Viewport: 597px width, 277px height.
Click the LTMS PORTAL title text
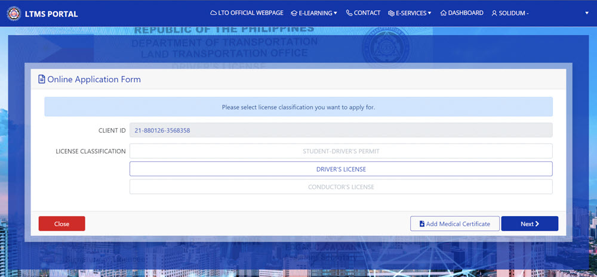51,14
